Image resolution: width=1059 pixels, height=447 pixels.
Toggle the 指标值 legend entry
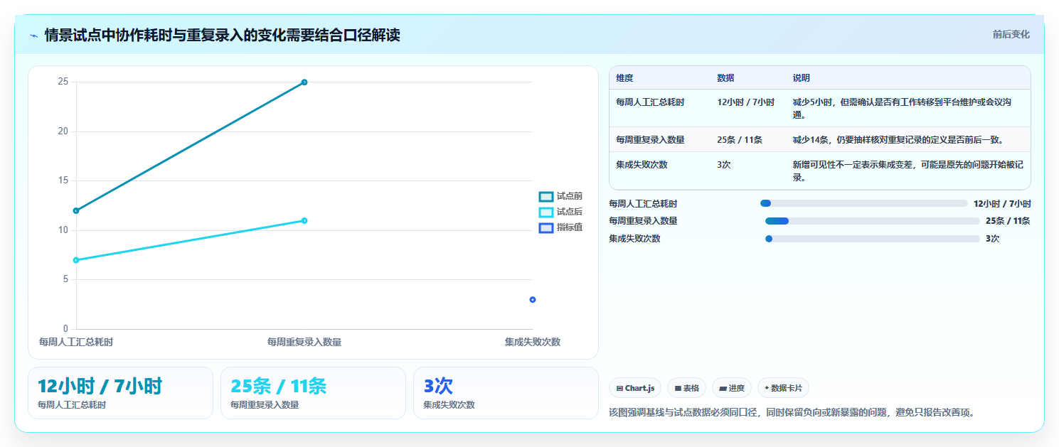click(x=561, y=227)
